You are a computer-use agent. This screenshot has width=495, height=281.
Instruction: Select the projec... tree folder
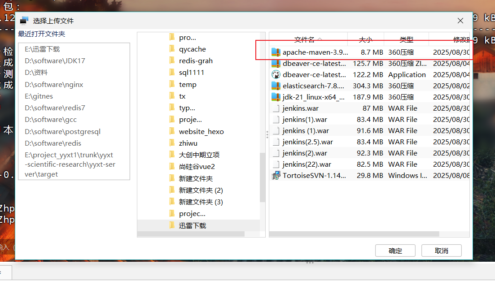tap(192, 214)
